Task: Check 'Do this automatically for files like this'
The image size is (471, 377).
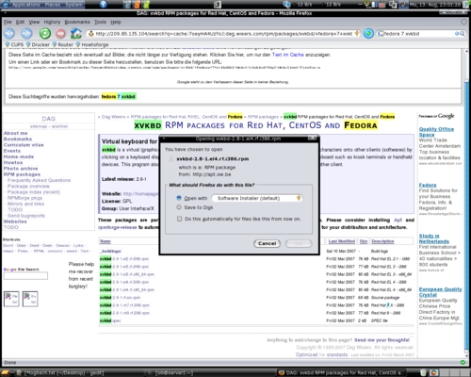Action: pos(180,219)
